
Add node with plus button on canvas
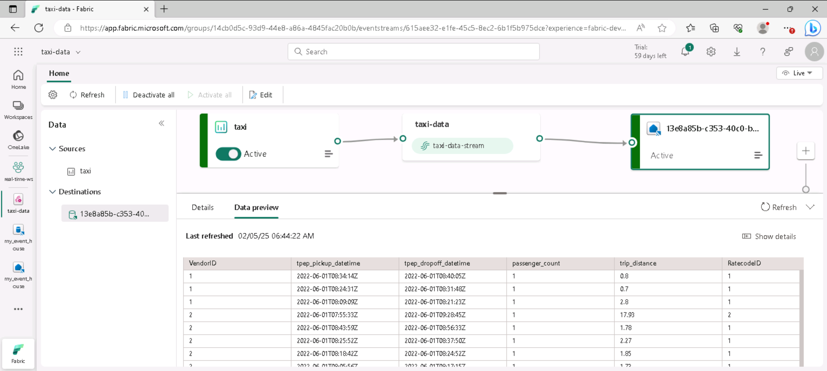pos(806,151)
